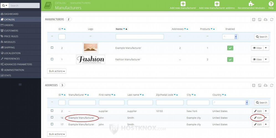This screenshot has height=138, width=276.
Task: Expand the Enabled filter dropdown
Action: pos(230,37)
